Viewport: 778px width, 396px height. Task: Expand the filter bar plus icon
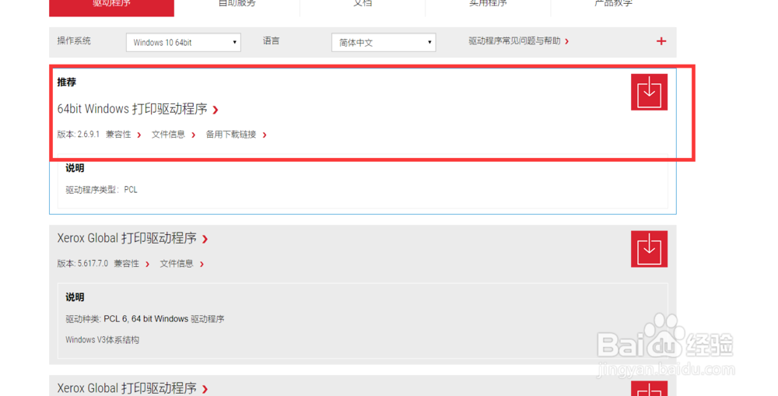pyautogui.click(x=661, y=41)
